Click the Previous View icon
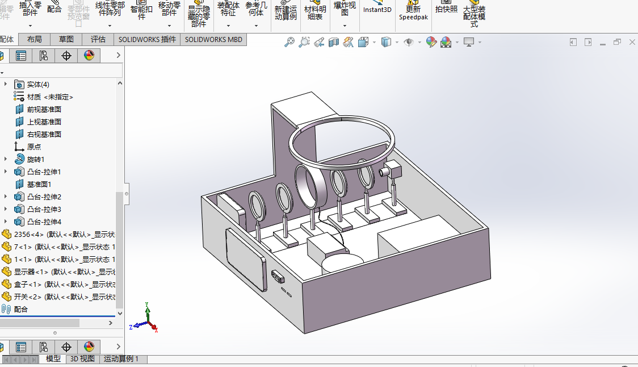The width and height of the screenshot is (638, 367). (x=319, y=42)
